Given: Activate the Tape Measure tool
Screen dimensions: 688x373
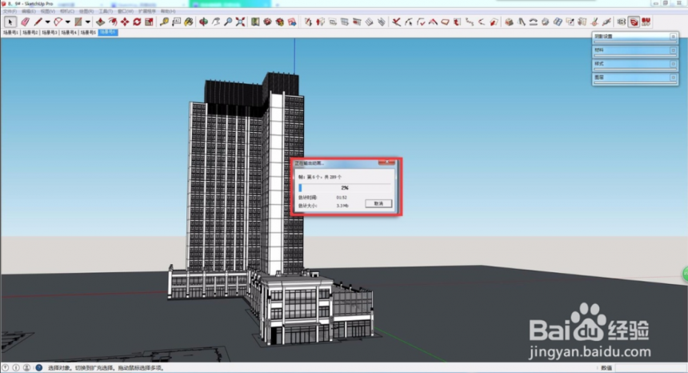Looking at the screenshot, I should click(164, 22).
